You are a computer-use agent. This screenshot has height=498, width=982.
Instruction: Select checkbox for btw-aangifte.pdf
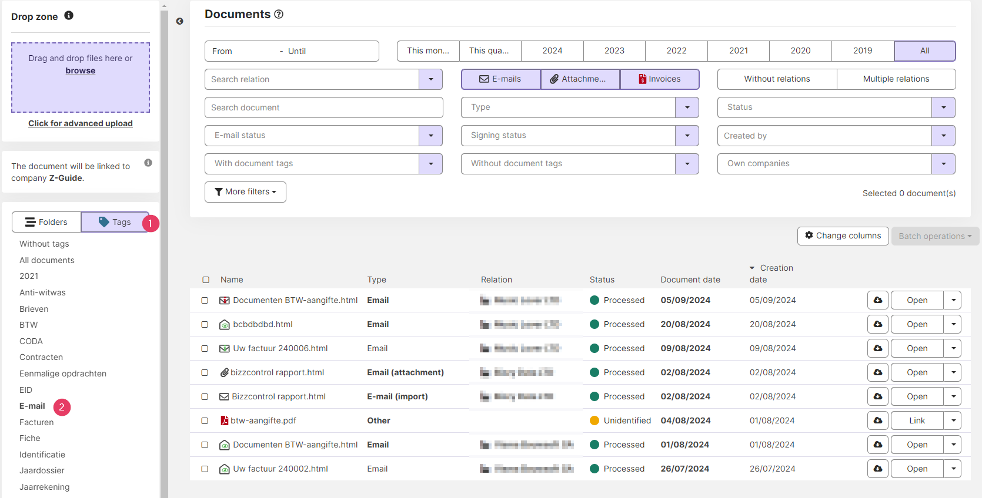205,420
